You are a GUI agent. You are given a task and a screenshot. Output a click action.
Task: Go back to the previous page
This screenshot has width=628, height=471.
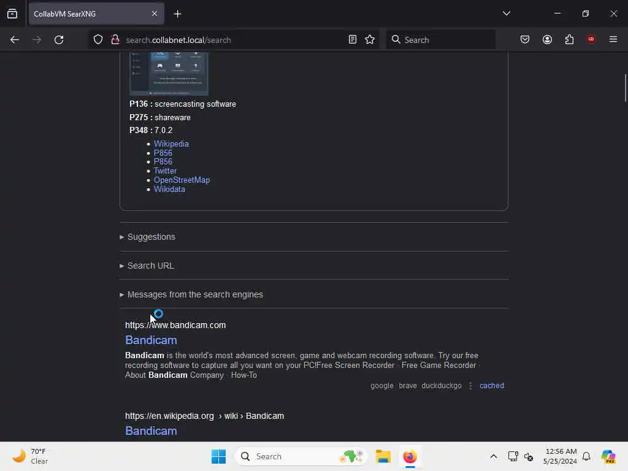pyautogui.click(x=15, y=40)
